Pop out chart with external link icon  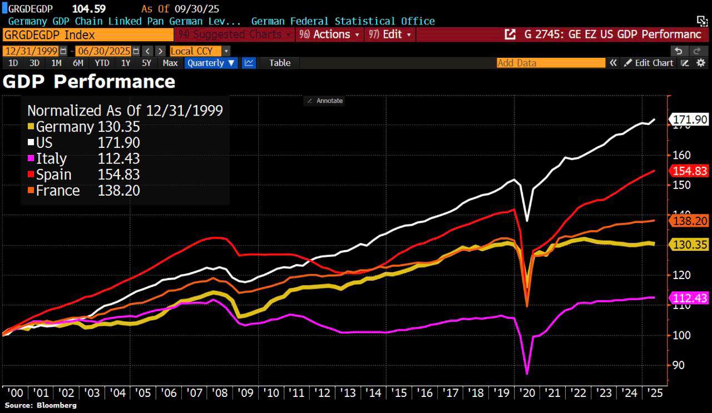[510, 34]
